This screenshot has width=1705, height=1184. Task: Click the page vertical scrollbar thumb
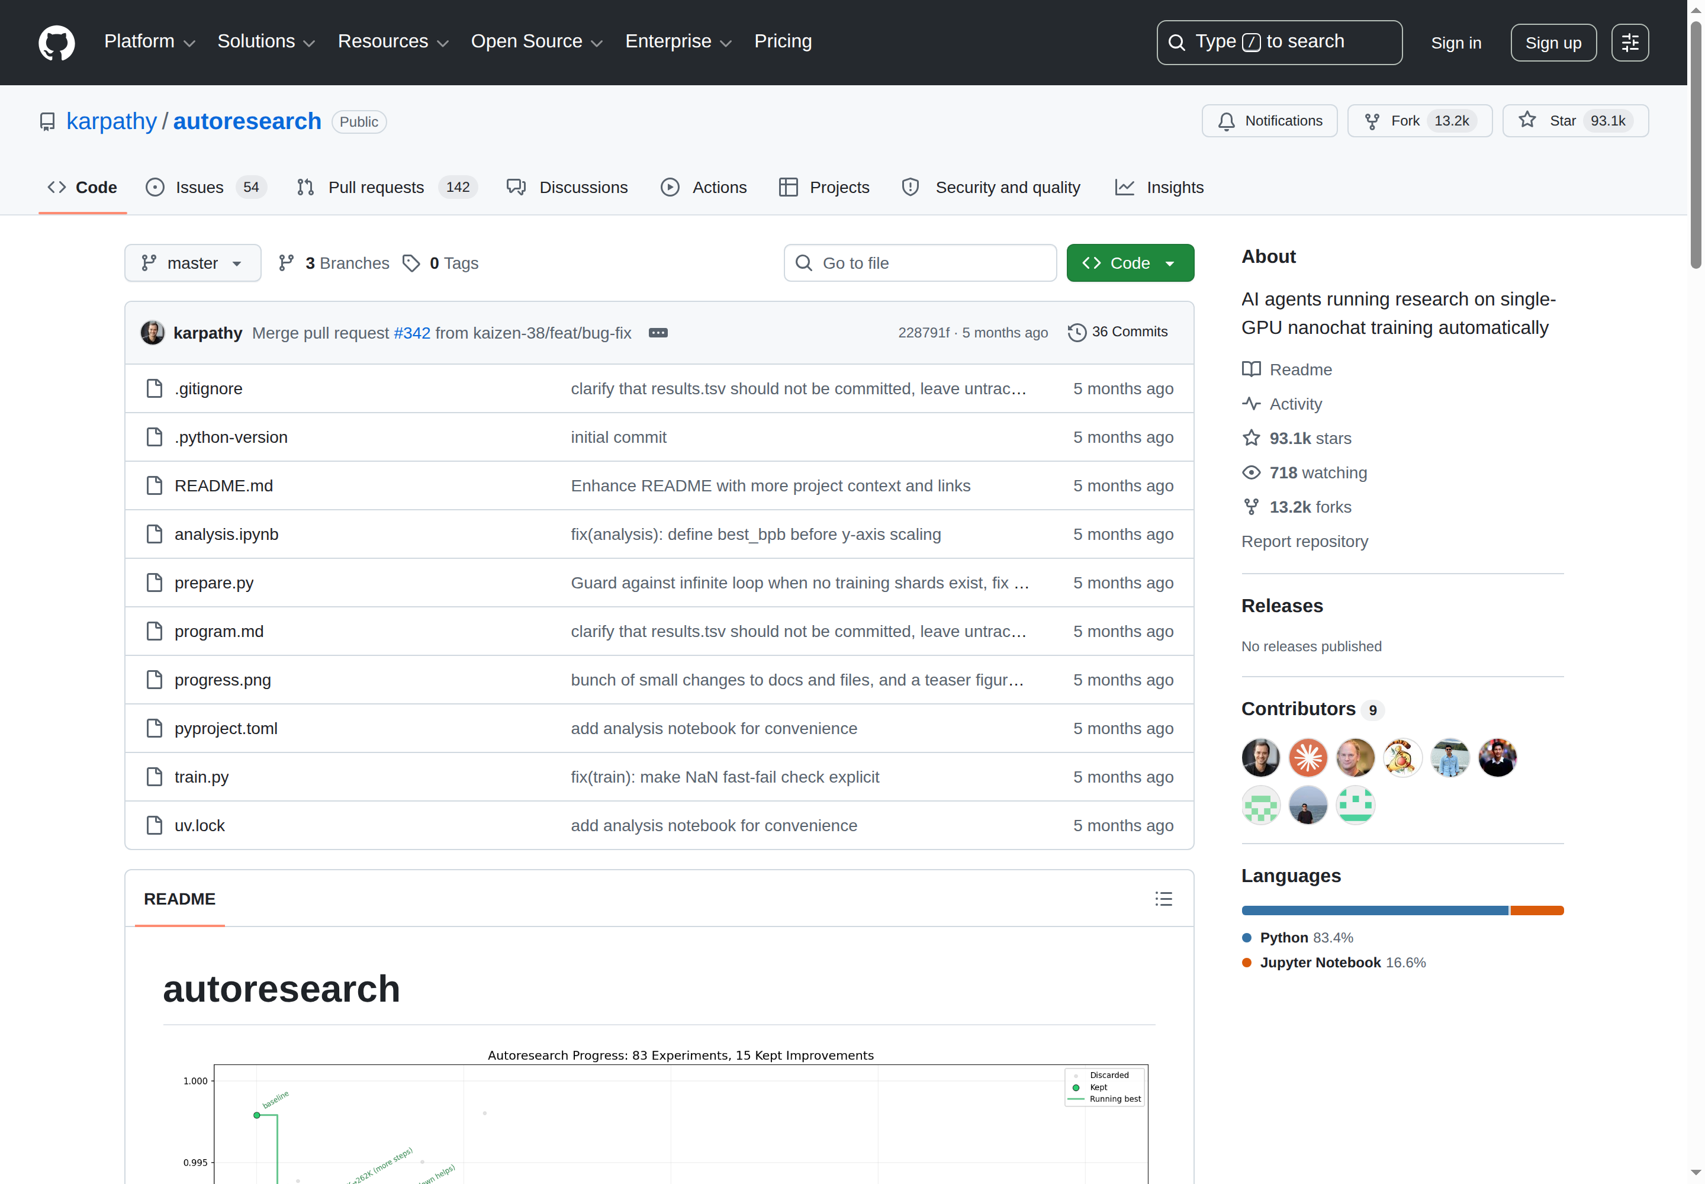pyautogui.click(x=1696, y=144)
